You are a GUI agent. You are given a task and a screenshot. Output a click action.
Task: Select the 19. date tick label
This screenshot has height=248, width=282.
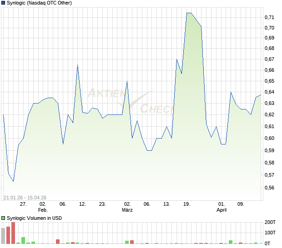(186, 204)
